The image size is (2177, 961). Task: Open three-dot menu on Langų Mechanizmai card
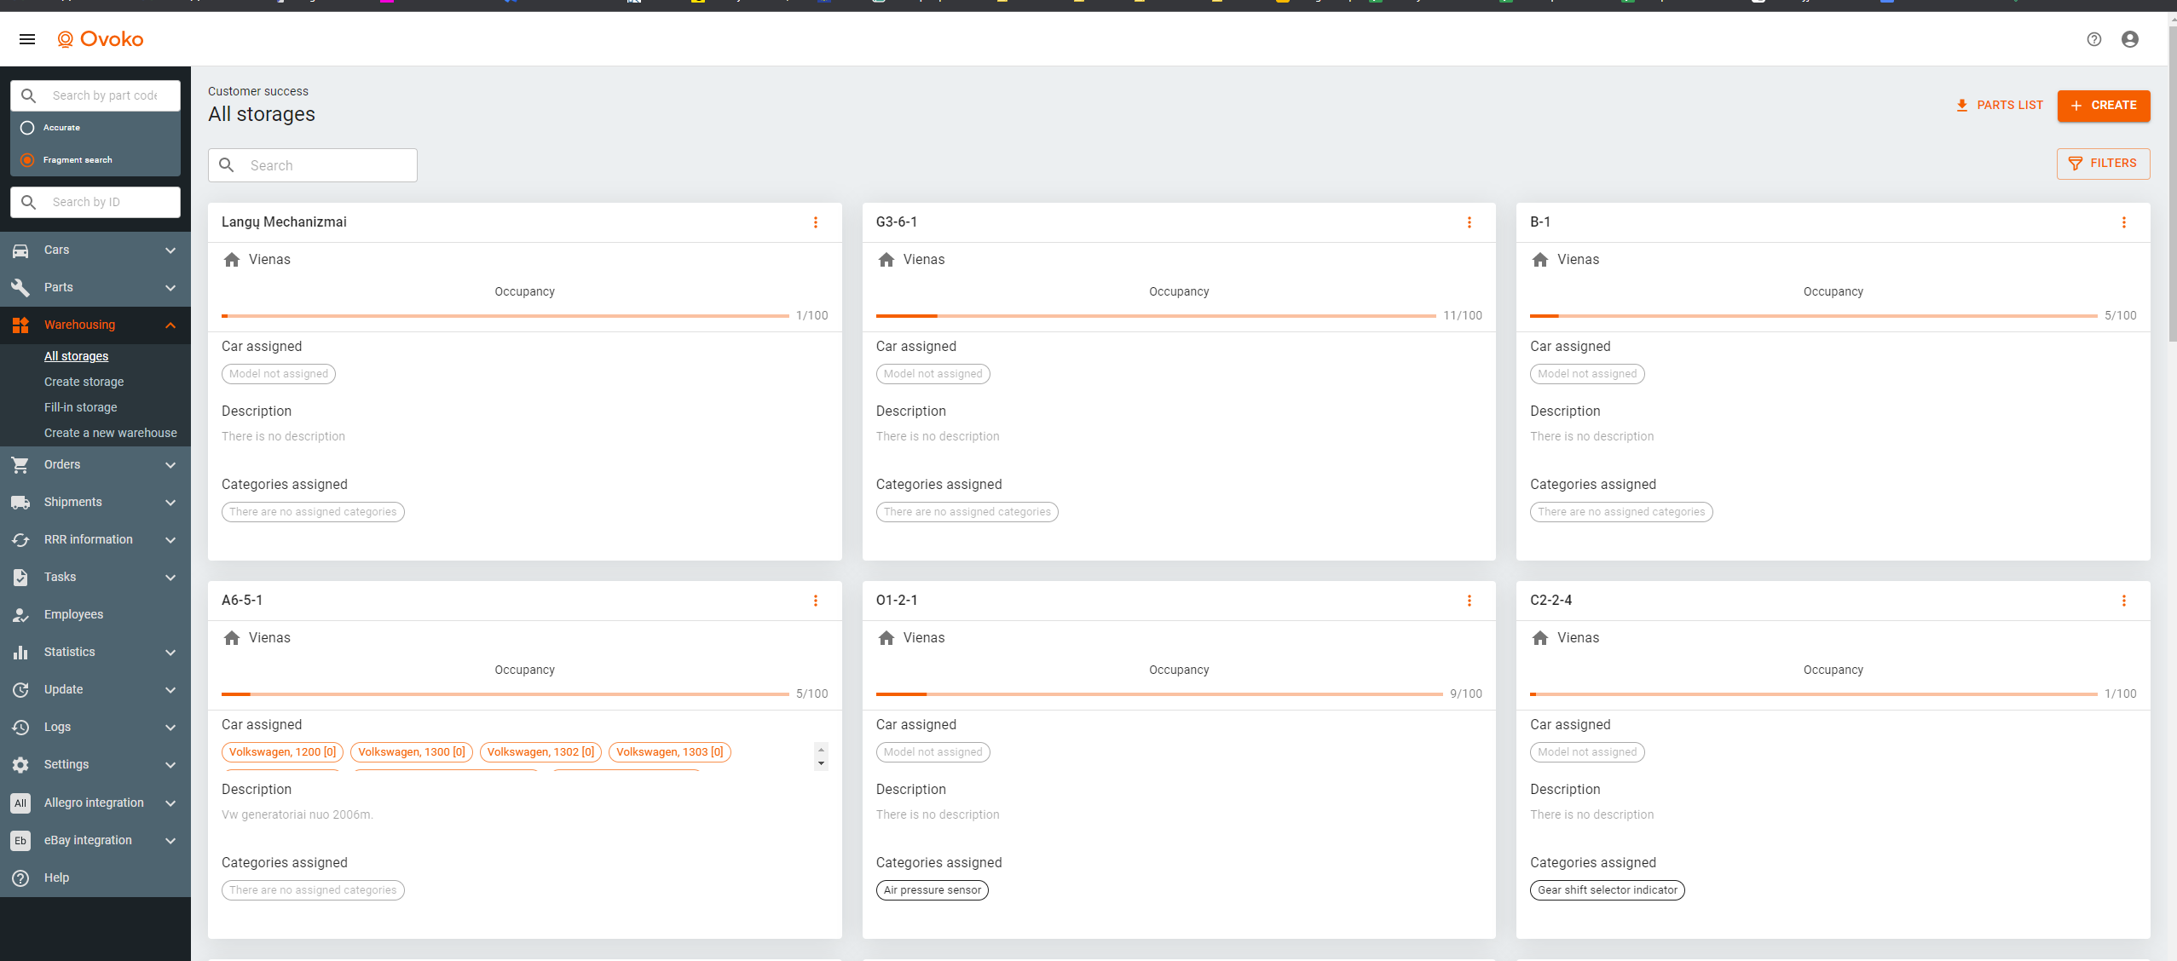(x=815, y=222)
